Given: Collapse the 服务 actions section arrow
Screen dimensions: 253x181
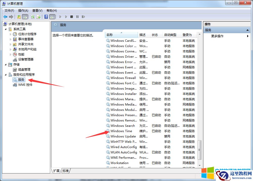Looking at the screenshot, I should (x=247, y=30).
